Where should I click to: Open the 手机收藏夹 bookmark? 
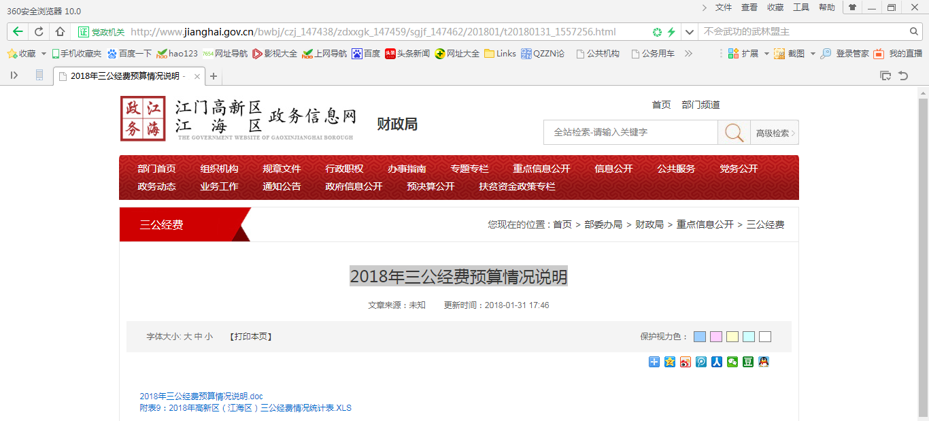coord(76,53)
